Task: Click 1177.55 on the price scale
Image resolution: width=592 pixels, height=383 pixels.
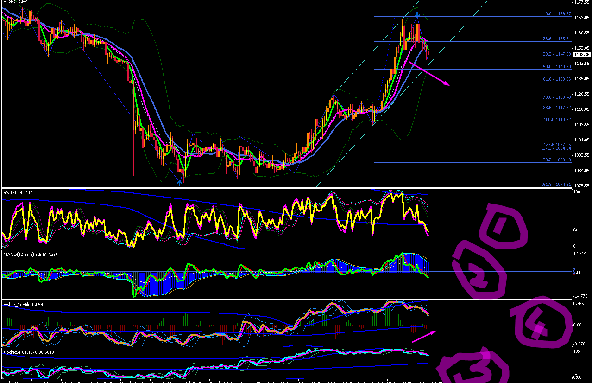Action: tap(582, 2)
